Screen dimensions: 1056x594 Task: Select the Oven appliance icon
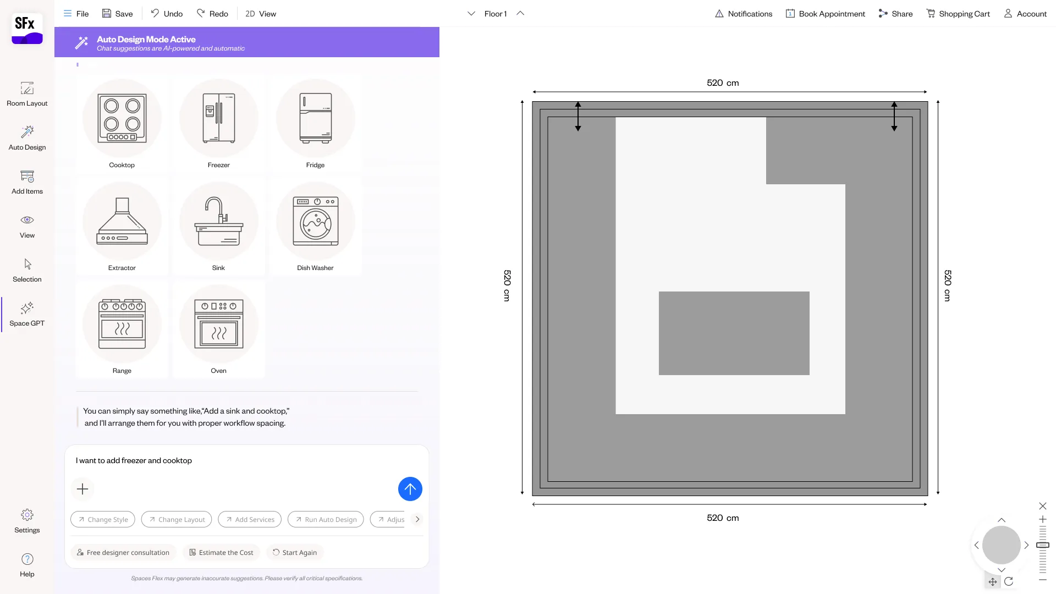point(219,324)
